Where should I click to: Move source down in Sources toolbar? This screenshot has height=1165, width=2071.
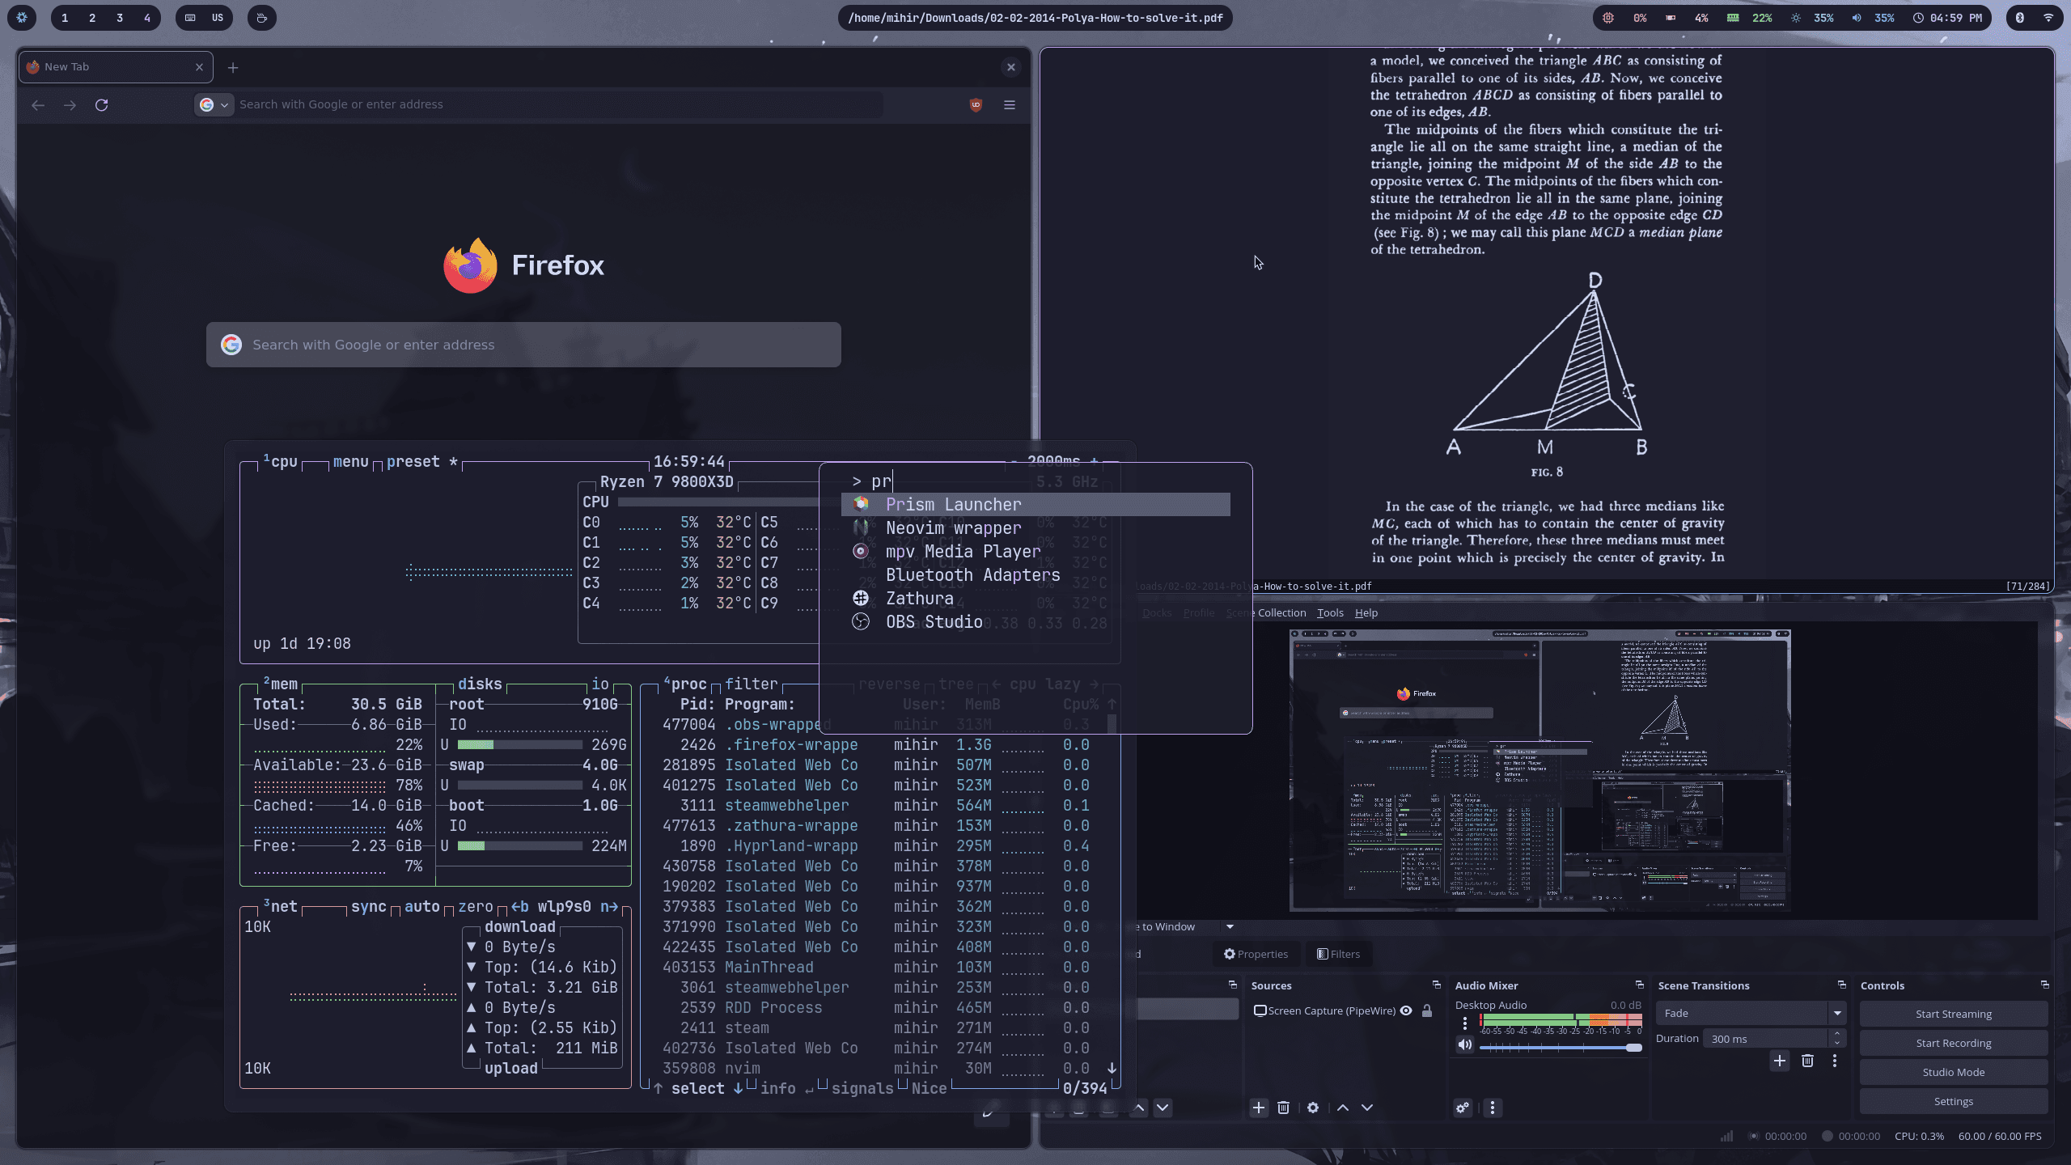point(1367,1108)
